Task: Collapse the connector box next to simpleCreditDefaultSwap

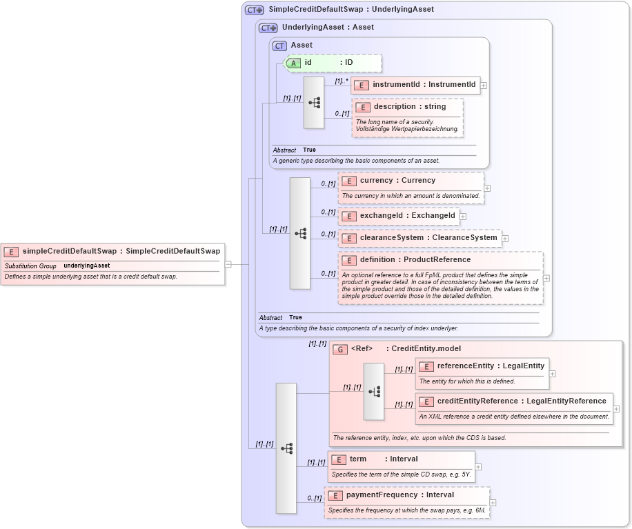Action: [228, 263]
